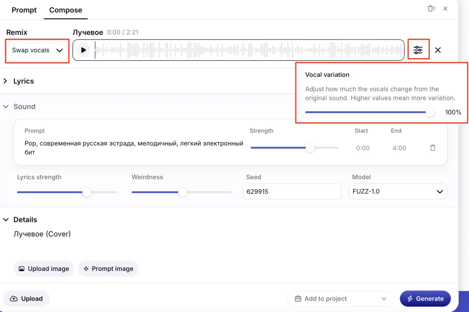Select the Compose tab
This screenshot has height=312, width=469.
[66, 10]
